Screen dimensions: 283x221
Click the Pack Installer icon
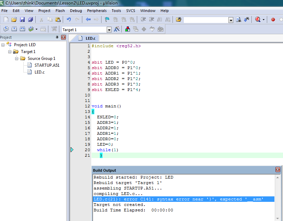161,29
